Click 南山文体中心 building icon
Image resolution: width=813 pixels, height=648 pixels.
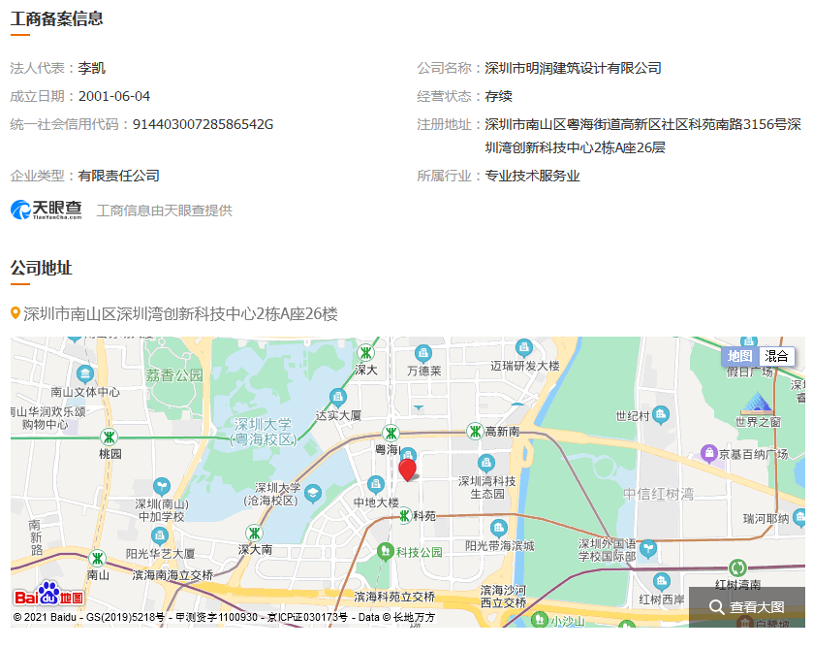pos(84,373)
